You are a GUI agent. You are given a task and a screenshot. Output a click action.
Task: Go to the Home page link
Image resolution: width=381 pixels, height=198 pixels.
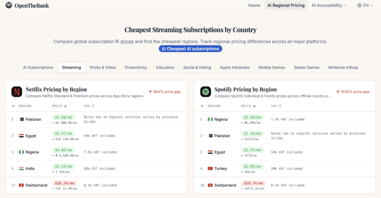coord(254,5)
